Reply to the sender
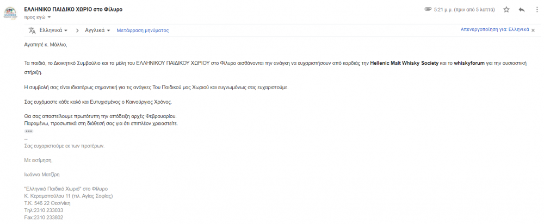Screen dimensions: 544x224 point(522,10)
